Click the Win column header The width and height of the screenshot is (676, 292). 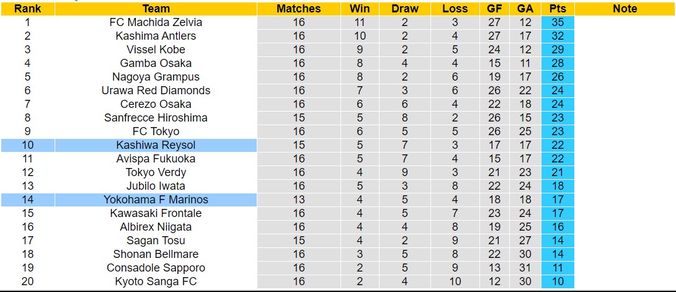click(x=360, y=9)
